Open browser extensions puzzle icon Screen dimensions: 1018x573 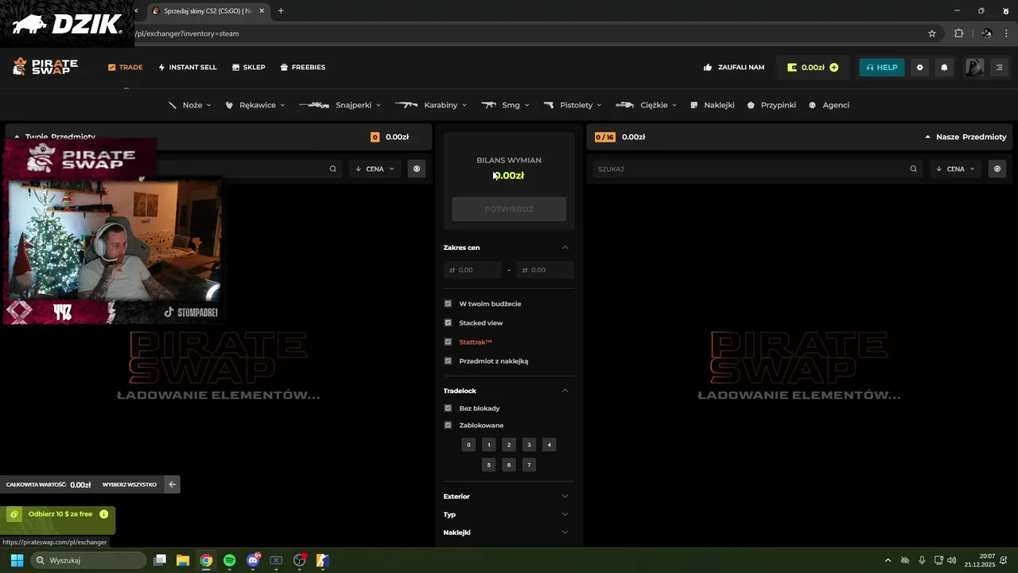coord(958,33)
